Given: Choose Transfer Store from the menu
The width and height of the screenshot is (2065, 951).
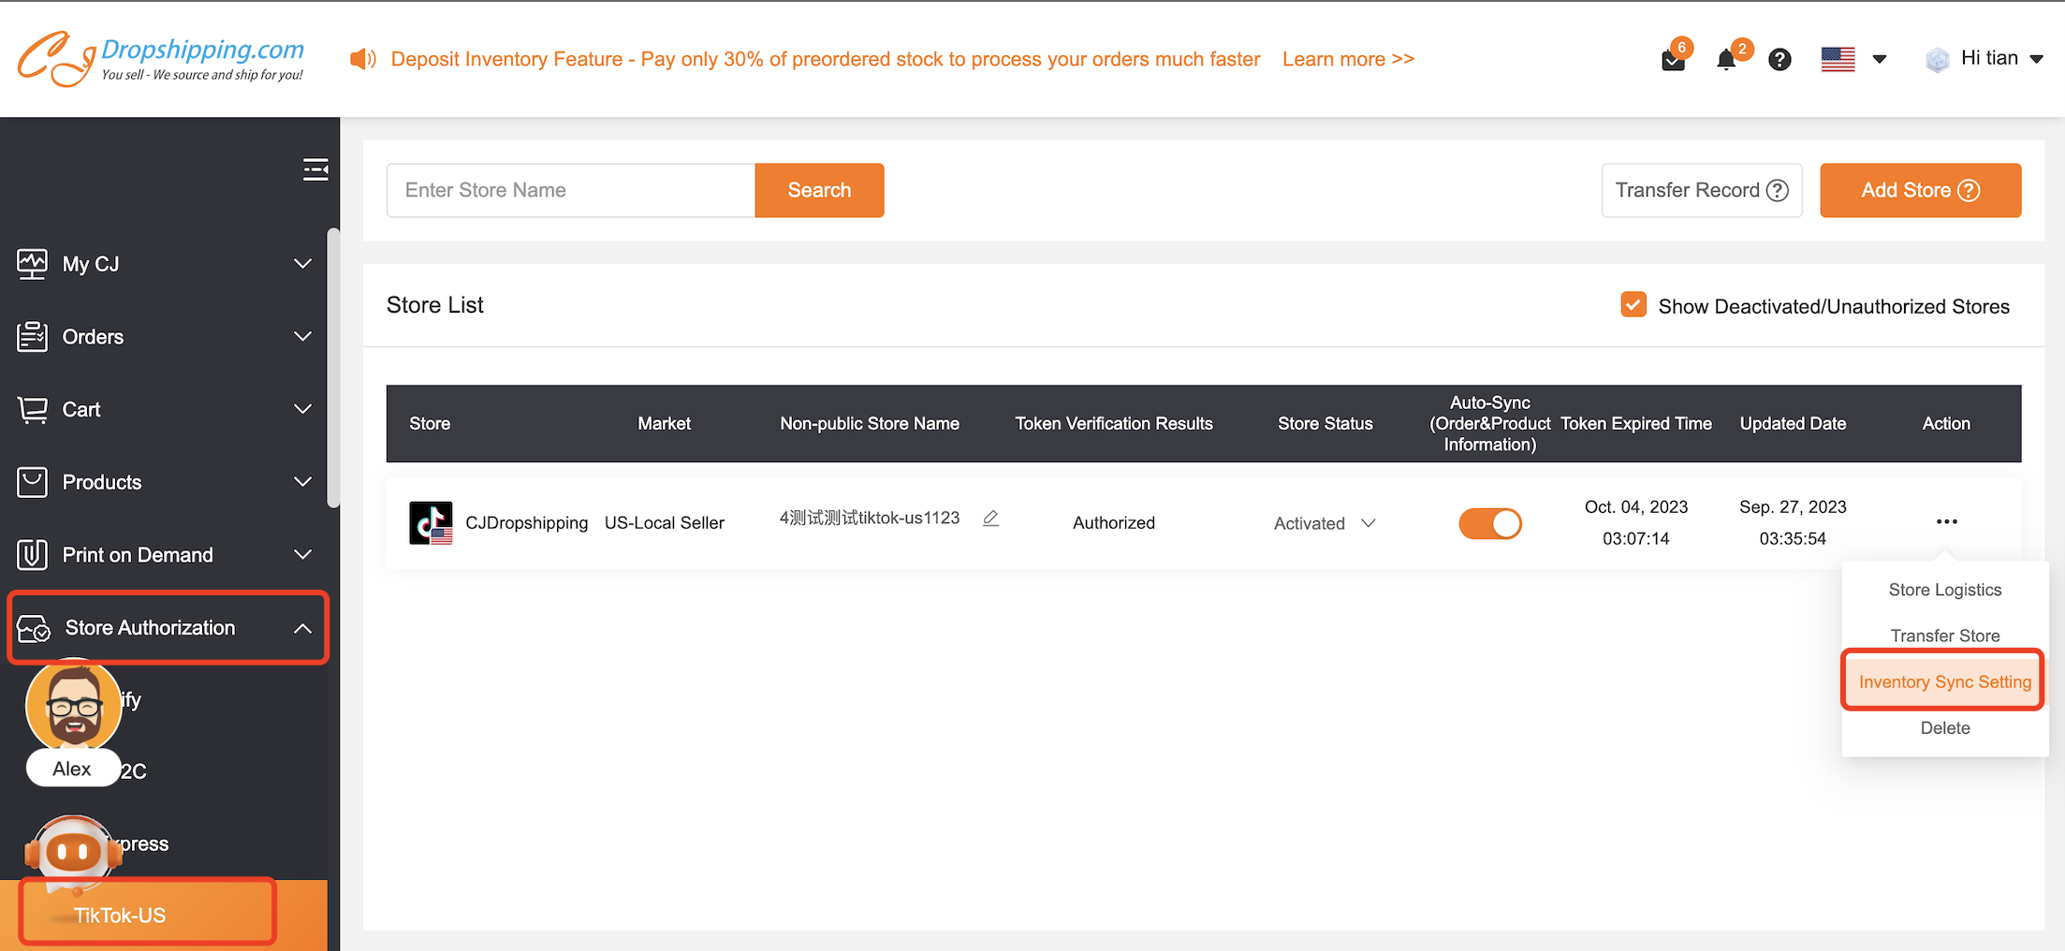Looking at the screenshot, I should coord(1944,636).
